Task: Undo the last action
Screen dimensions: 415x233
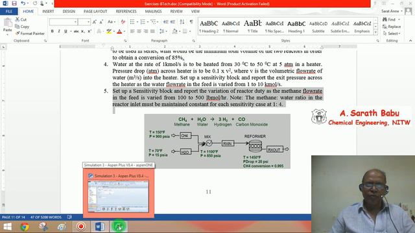Action: tap(23, 3)
